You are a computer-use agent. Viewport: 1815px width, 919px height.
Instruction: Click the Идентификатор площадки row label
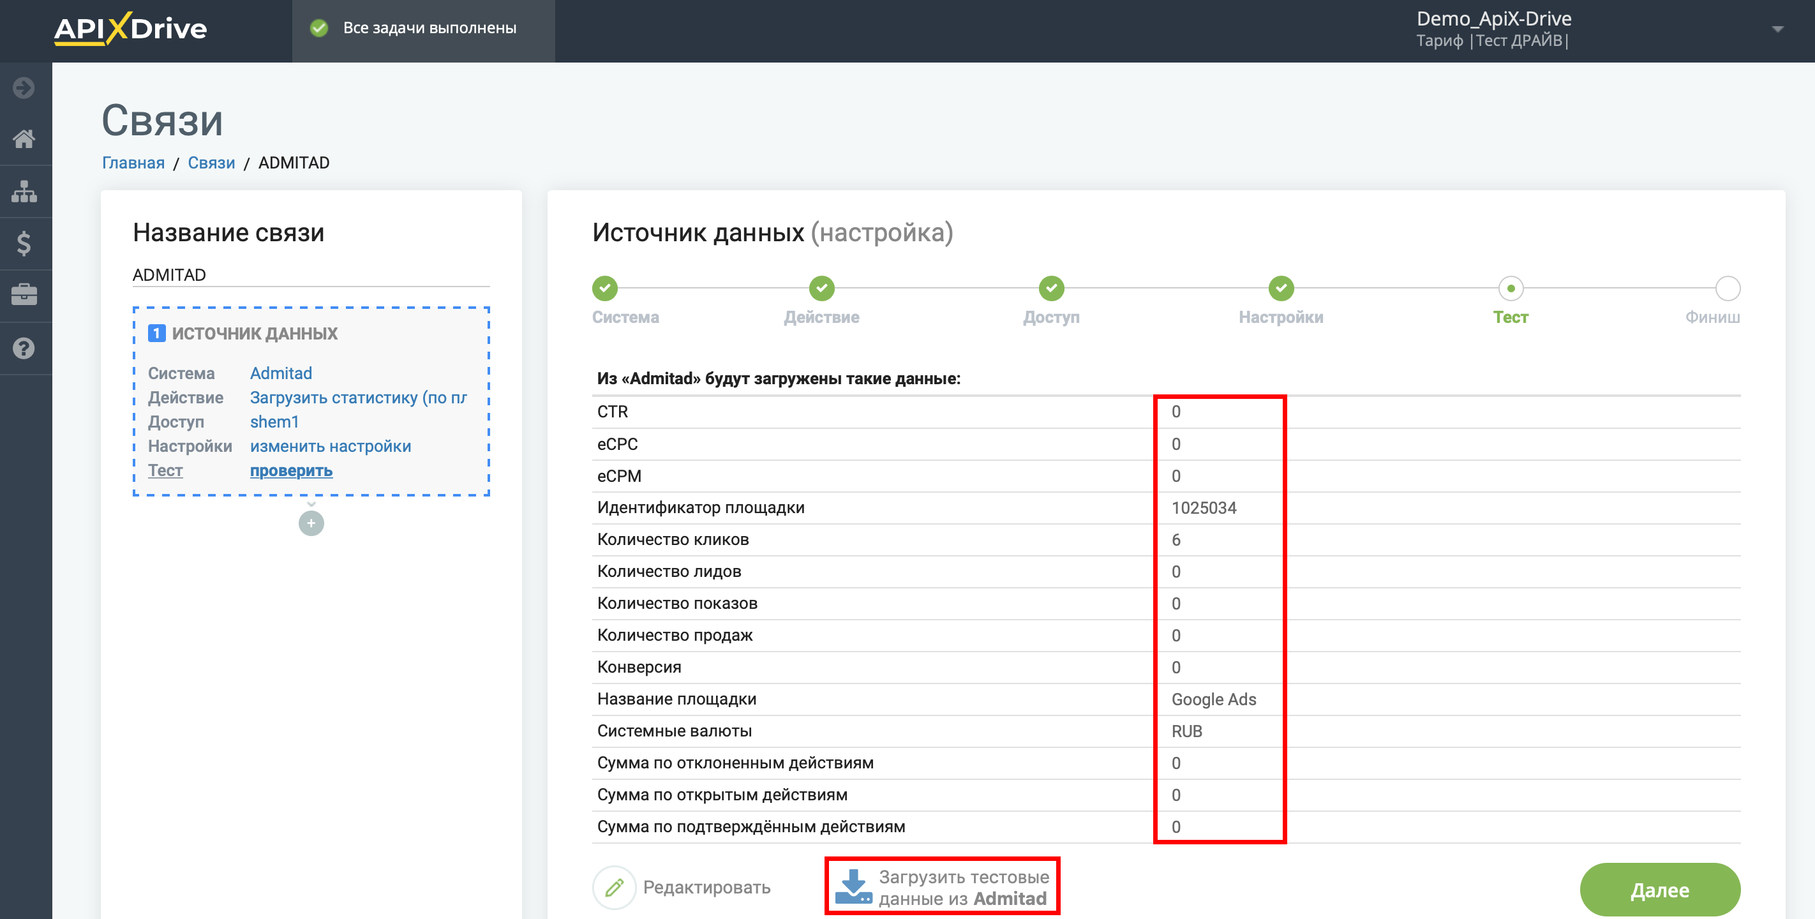(x=701, y=507)
